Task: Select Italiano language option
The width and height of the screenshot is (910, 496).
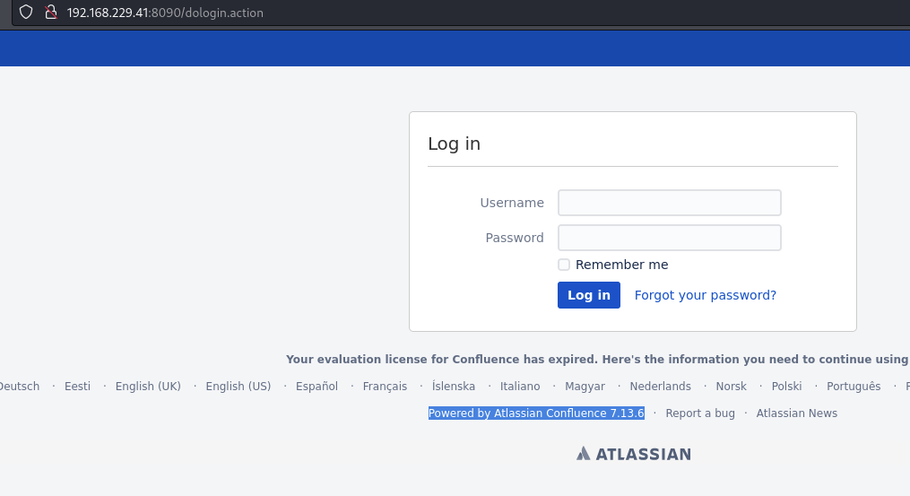Action: 520,387
